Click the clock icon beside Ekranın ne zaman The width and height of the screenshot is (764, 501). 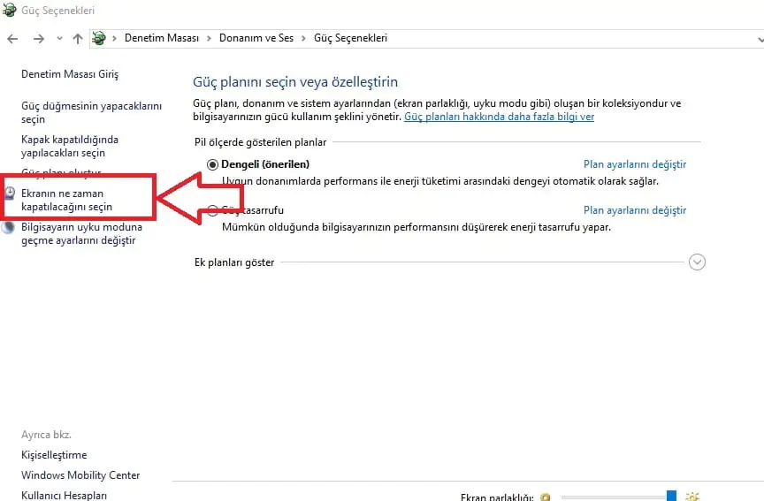(x=10, y=194)
